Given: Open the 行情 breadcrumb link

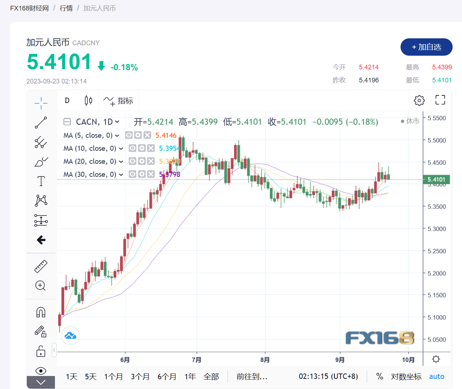Looking at the screenshot, I should point(66,8).
